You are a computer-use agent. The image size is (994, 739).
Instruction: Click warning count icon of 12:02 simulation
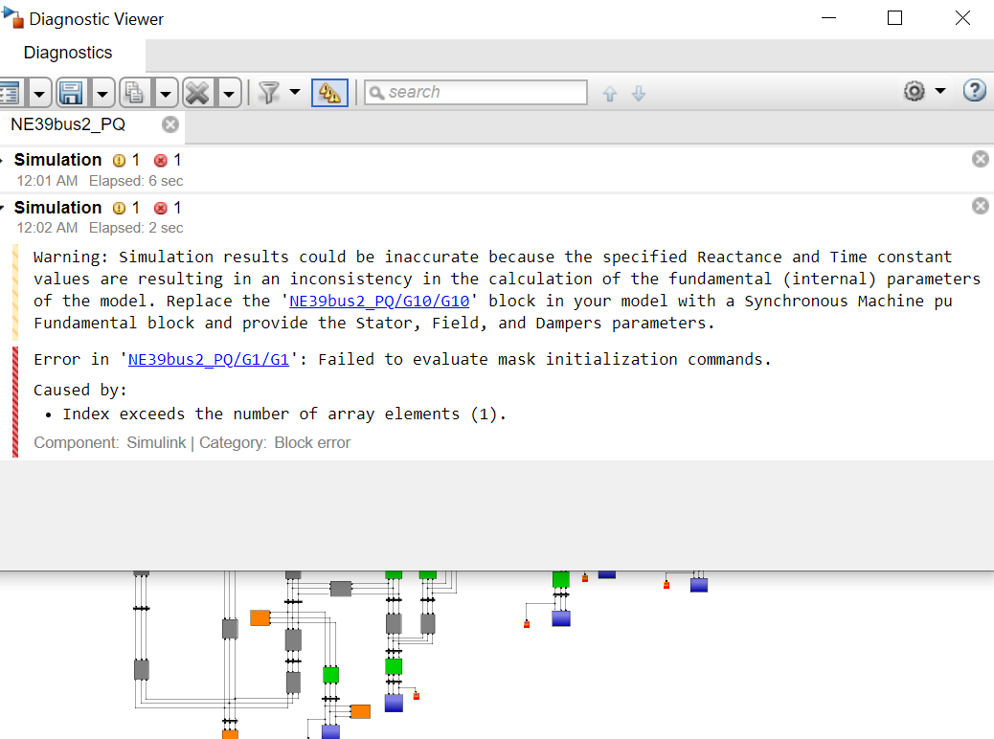pos(119,208)
